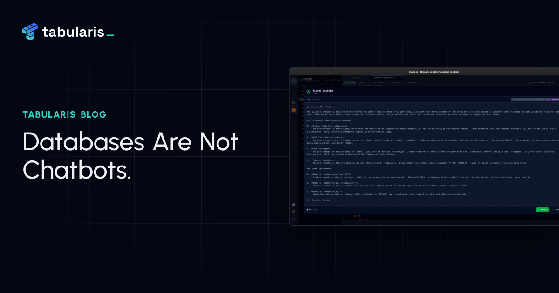Open the Discord icon in sidebar

click(x=293, y=205)
